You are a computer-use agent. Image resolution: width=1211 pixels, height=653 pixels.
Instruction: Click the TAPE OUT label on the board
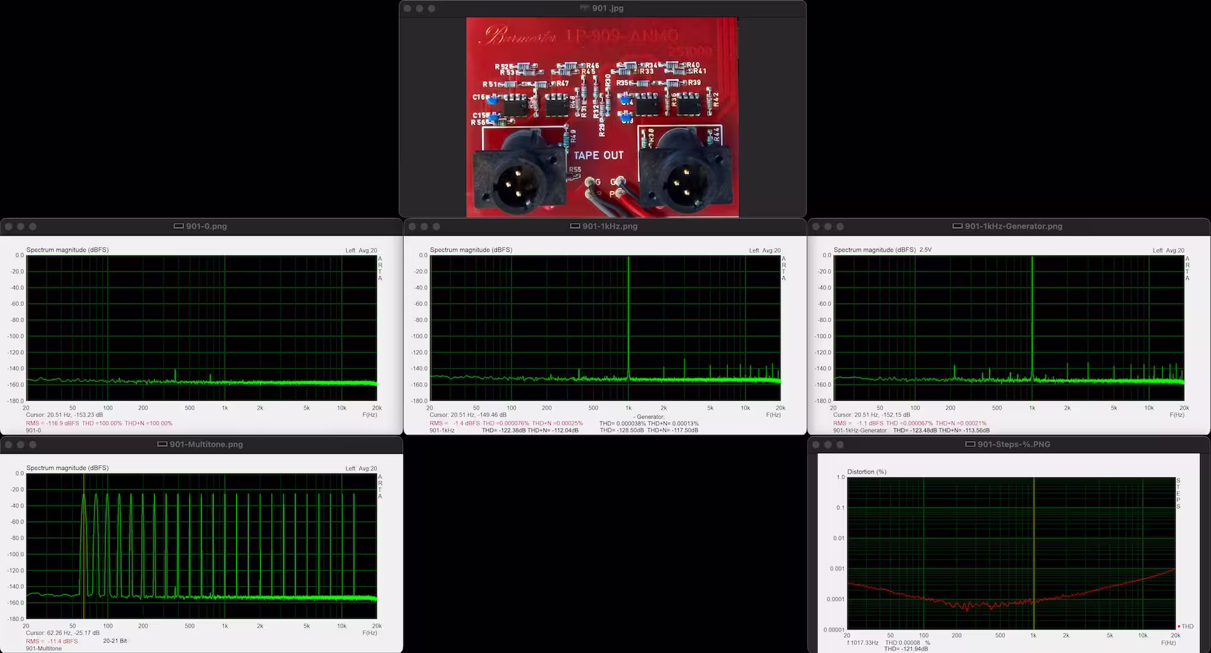click(x=599, y=155)
